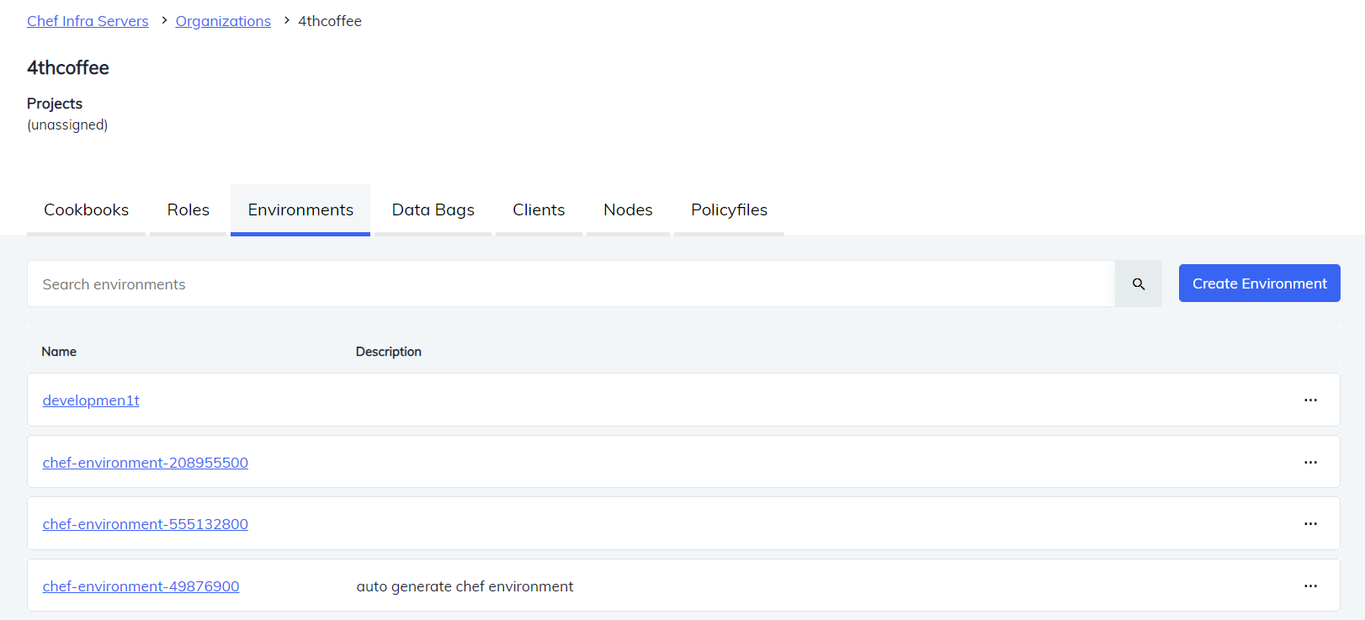Go to Organizations breadcrumb link

pos(223,21)
